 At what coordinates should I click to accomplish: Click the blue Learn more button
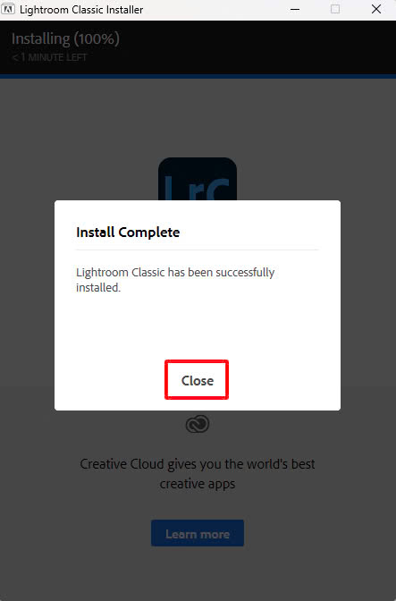(x=198, y=533)
